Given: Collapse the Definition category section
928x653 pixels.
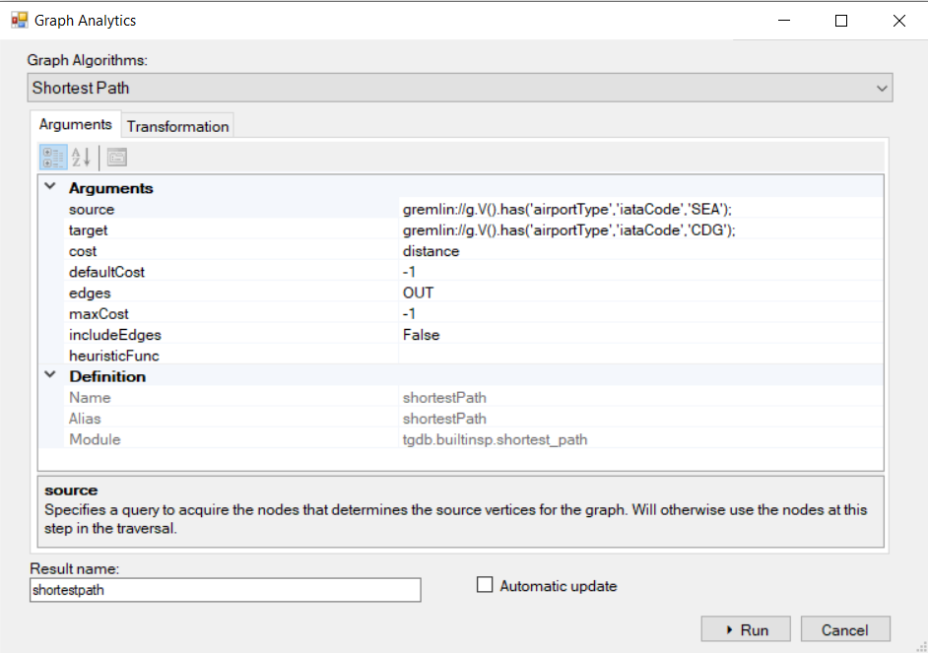Looking at the screenshot, I should [x=50, y=375].
